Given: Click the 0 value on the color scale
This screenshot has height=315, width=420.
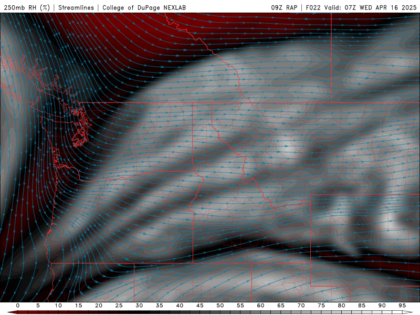Looking at the screenshot, I should [x=18, y=306].
